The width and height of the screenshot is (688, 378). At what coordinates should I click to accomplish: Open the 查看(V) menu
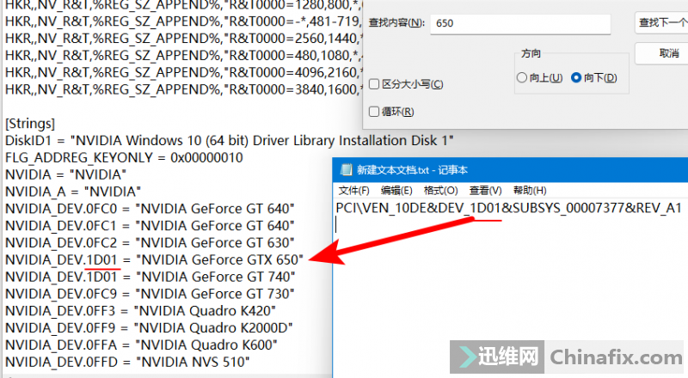[484, 190]
